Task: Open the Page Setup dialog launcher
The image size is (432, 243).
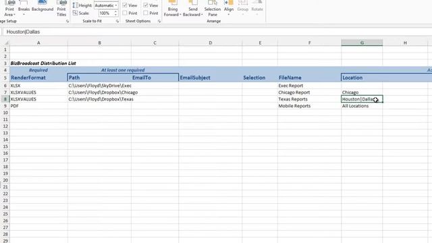Action: (x=67, y=21)
